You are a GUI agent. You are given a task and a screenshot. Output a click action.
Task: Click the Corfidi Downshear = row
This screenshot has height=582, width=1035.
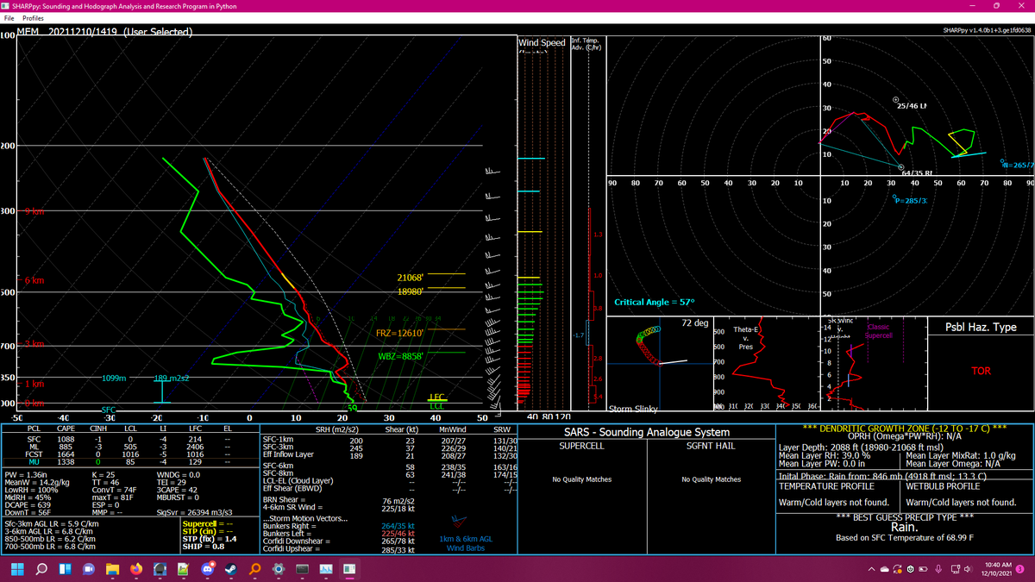click(x=339, y=541)
